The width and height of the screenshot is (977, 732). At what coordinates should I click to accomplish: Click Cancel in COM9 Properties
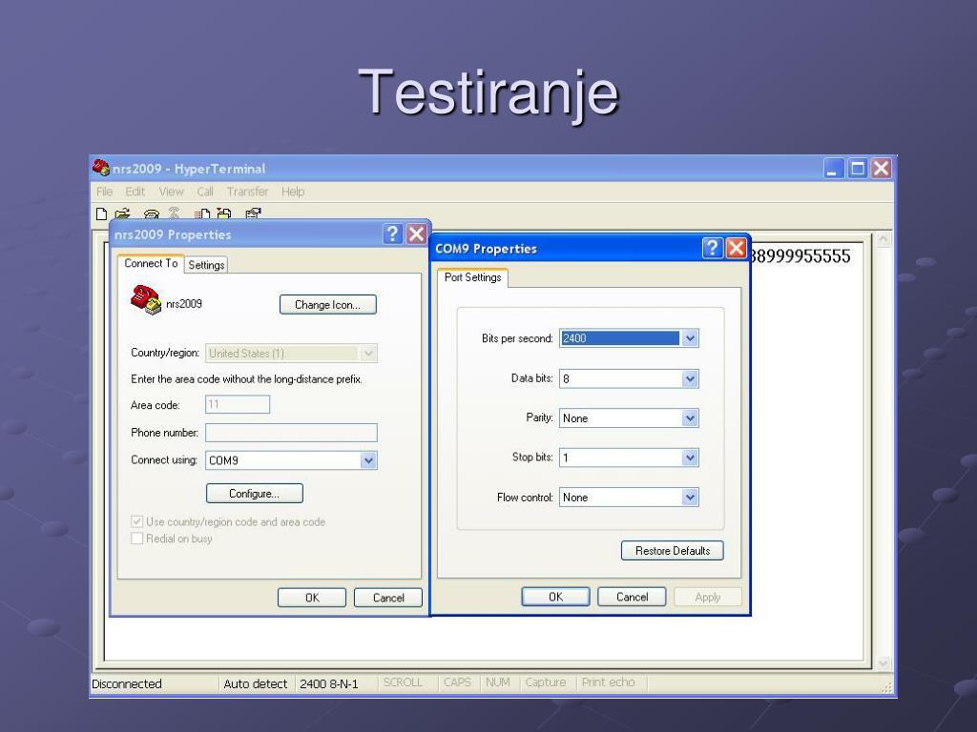tap(632, 597)
